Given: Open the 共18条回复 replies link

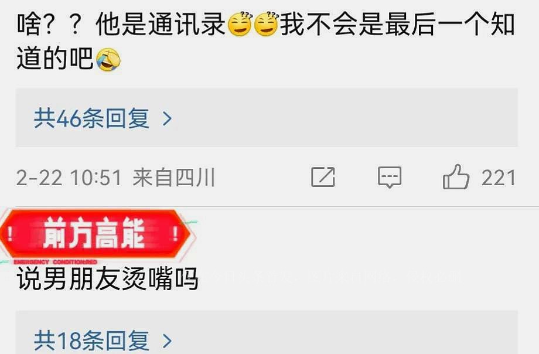Looking at the screenshot, I should click(91, 341).
